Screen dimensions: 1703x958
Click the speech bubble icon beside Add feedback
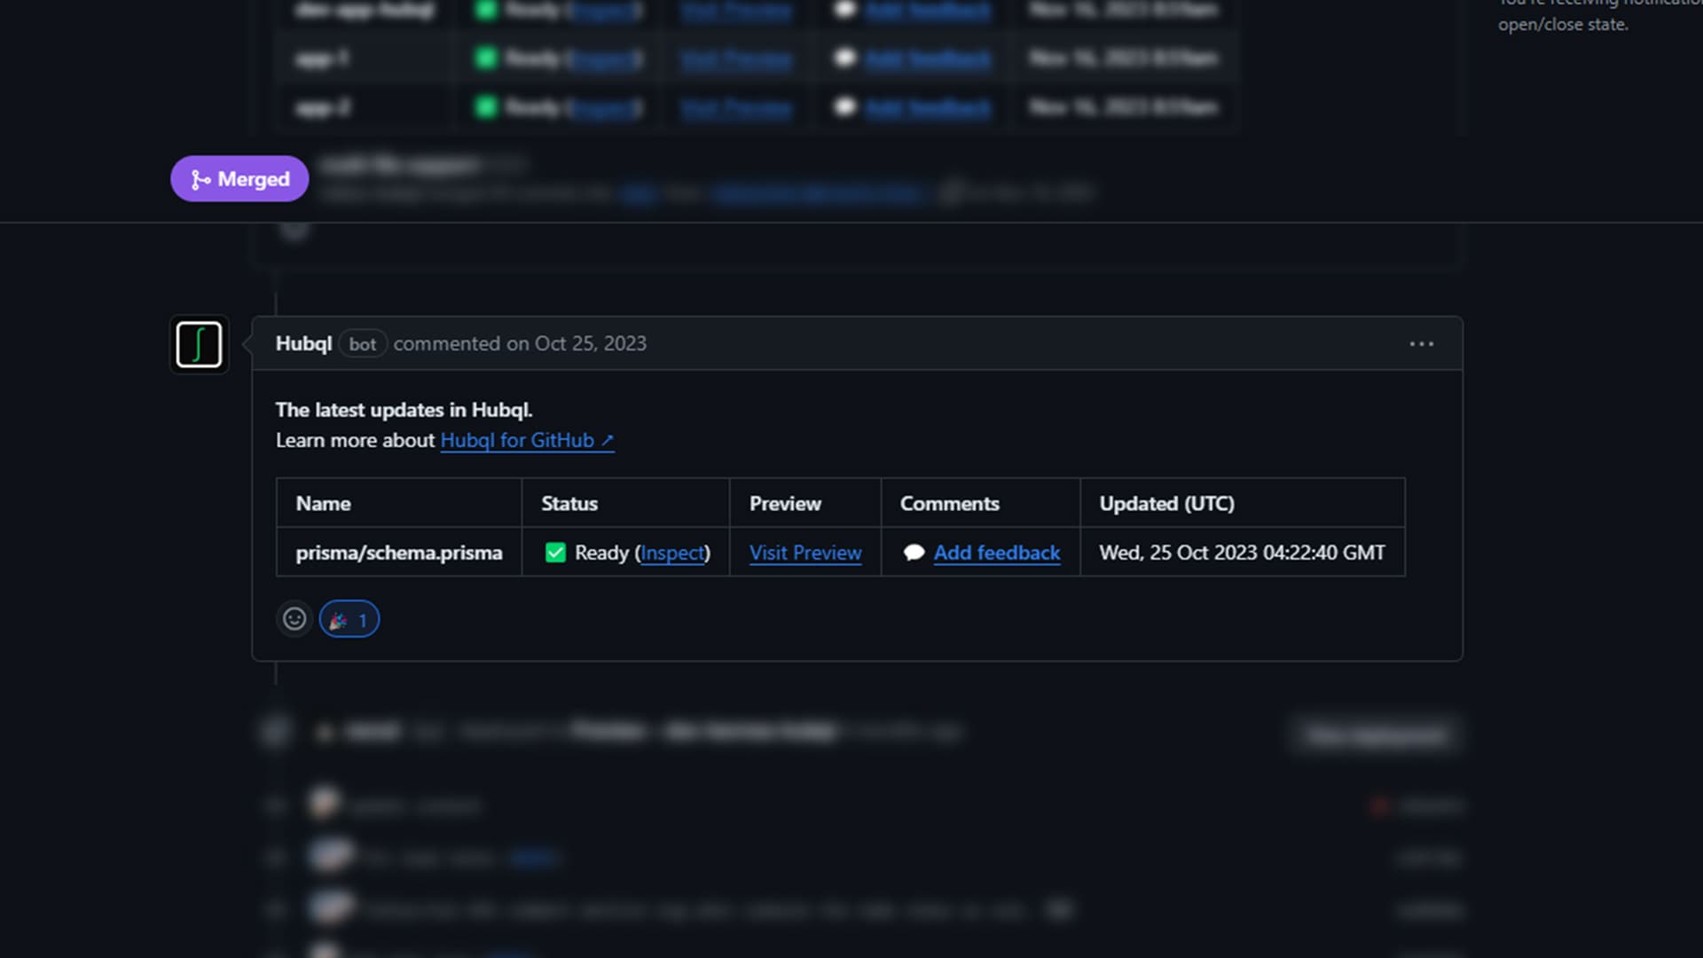[x=914, y=552]
